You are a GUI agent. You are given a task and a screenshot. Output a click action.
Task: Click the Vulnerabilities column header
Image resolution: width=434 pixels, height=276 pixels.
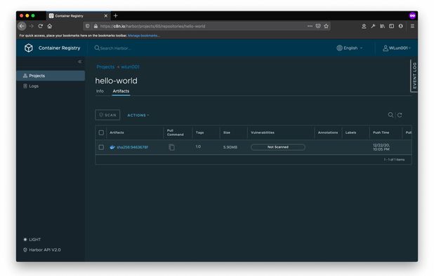tap(263, 132)
